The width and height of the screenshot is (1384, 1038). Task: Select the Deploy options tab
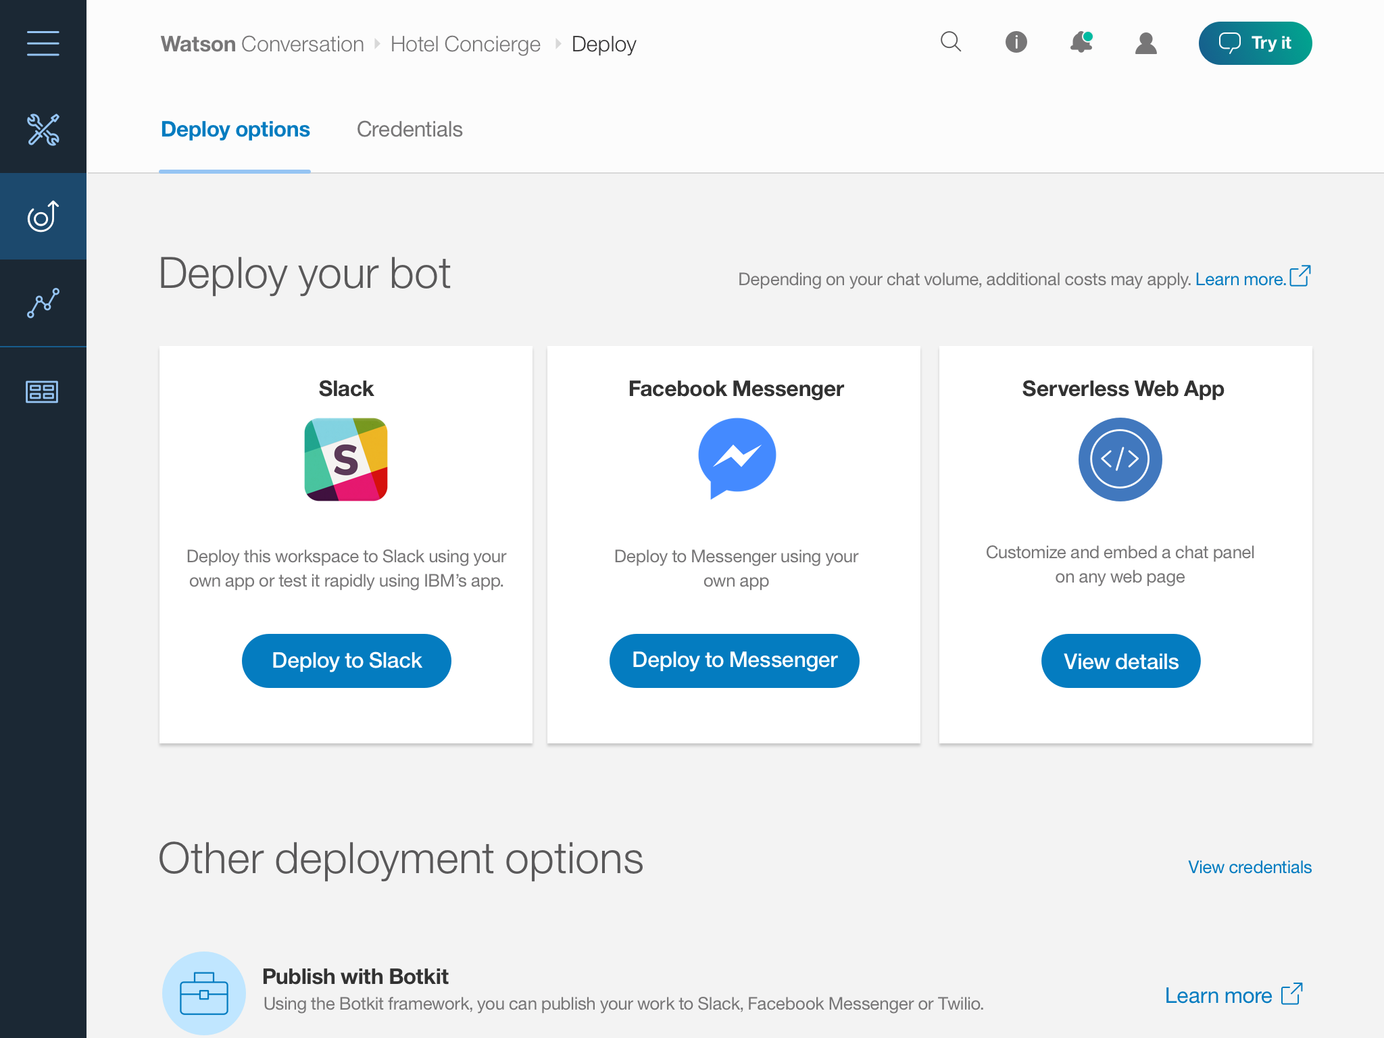pos(235,129)
